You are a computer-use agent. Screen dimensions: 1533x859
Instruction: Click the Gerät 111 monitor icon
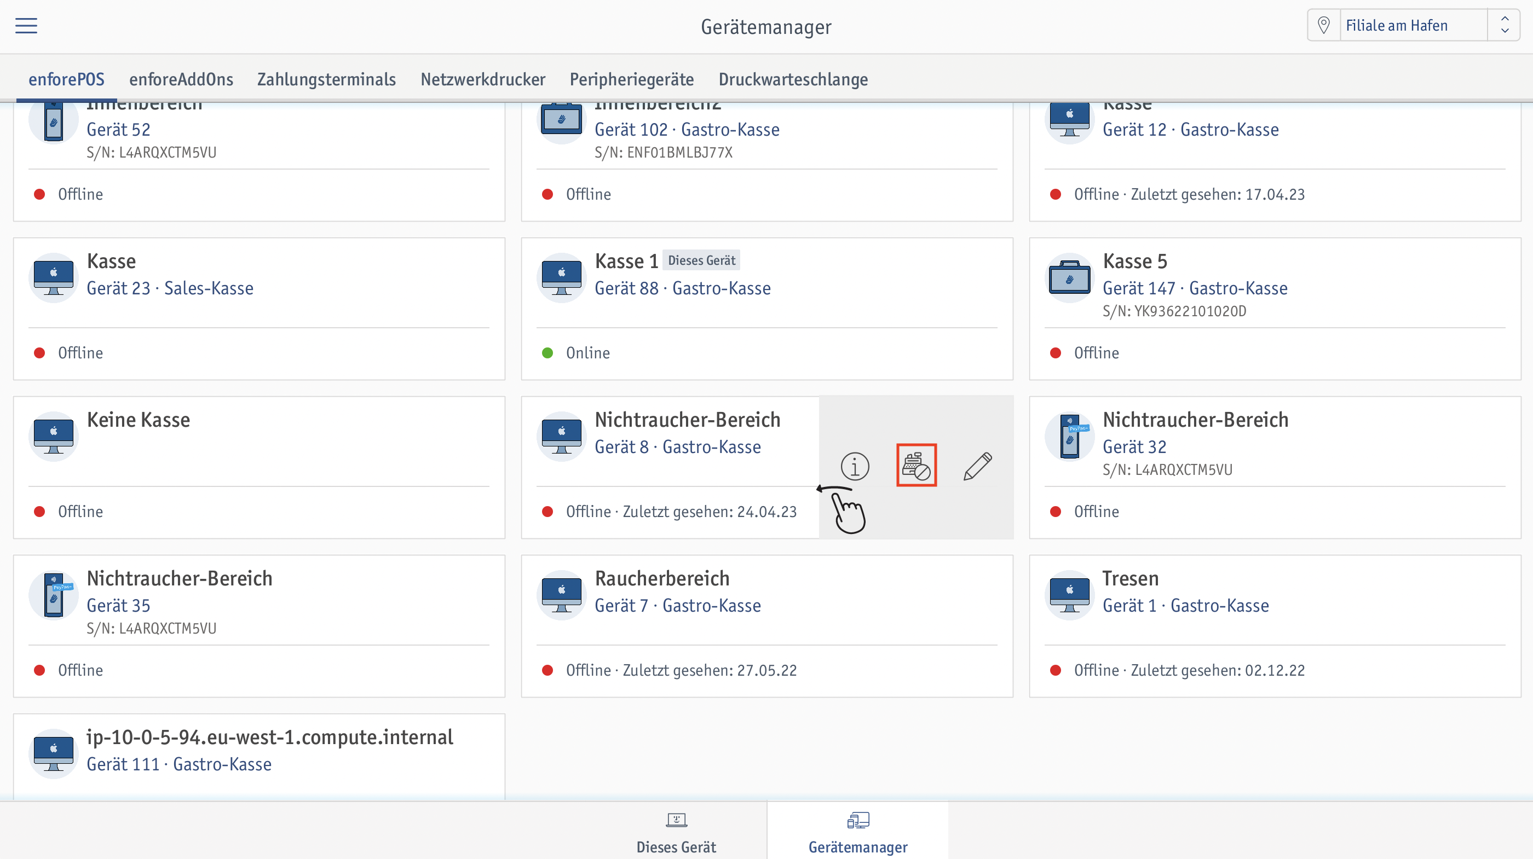coord(54,754)
